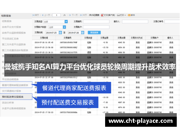180x130 pixels.
Task: Click the 退款 transaction type cell
Action: coord(89,52)
